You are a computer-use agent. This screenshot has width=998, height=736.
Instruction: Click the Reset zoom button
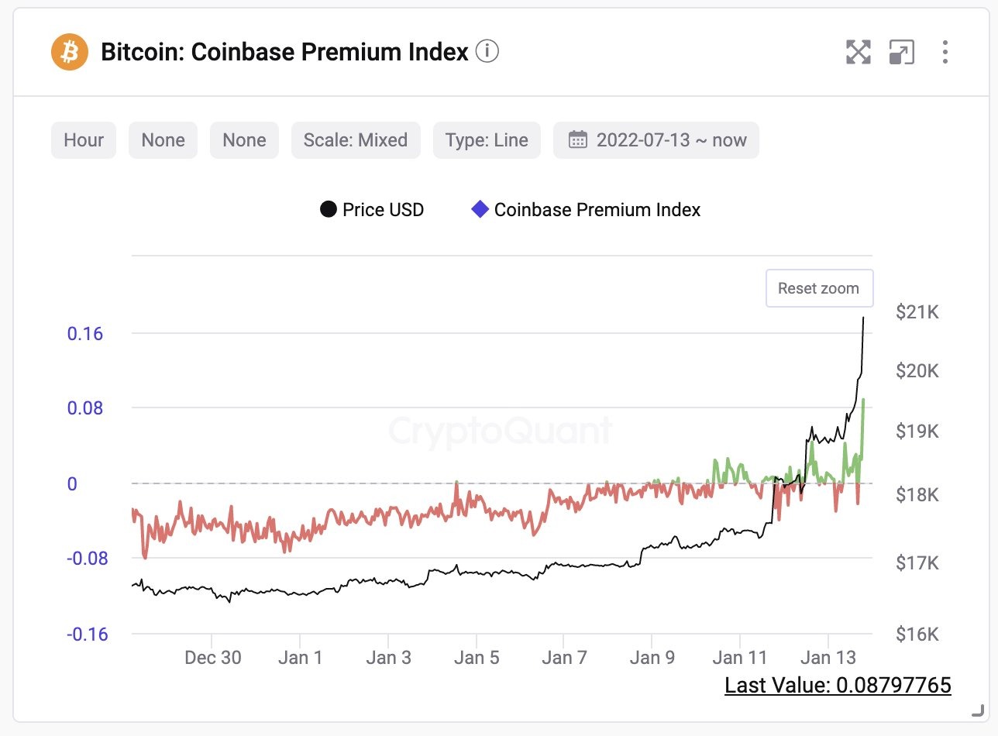point(819,287)
